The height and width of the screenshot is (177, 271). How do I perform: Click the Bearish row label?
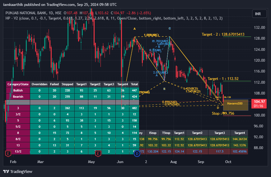coord(18,97)
